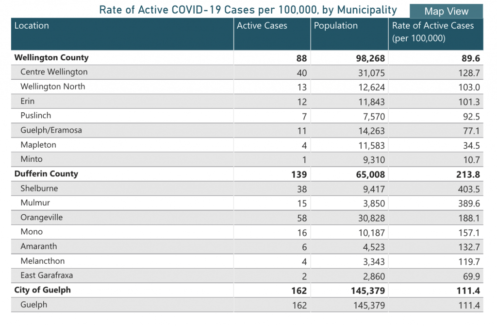The width and height of the screenshot is (497, 326).
Task: Select the City of Guelph row
Action: [43, 290]
